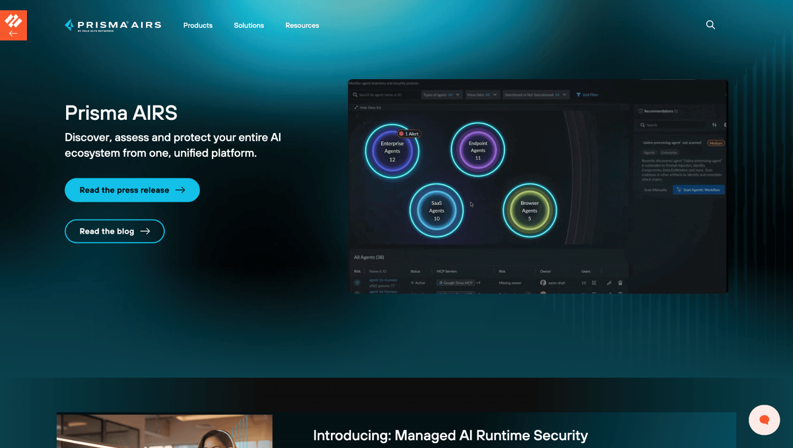The width and height of the screenshot is (793, 448).
Task: Open the Sanctioned vs Not Sanctioned dropdown
Action: point(536,95)
